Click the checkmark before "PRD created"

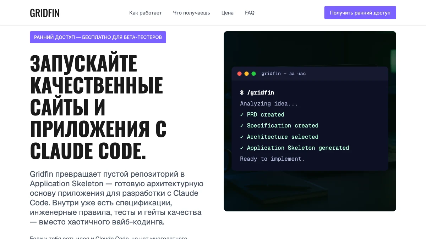[x=242, y=115]
